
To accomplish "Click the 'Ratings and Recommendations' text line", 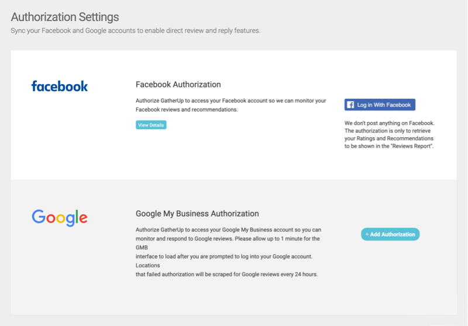I will pos(389,138).
